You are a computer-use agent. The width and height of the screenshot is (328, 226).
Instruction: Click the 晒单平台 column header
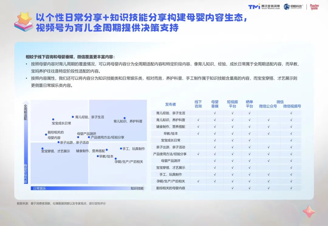coord(249,104)
